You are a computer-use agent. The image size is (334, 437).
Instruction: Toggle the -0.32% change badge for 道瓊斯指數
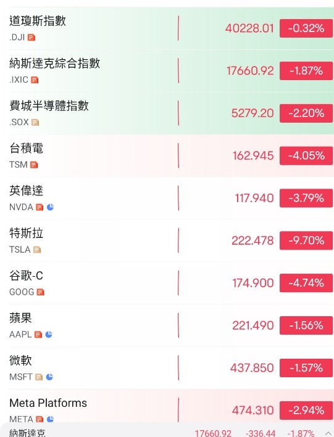[306, 28]
